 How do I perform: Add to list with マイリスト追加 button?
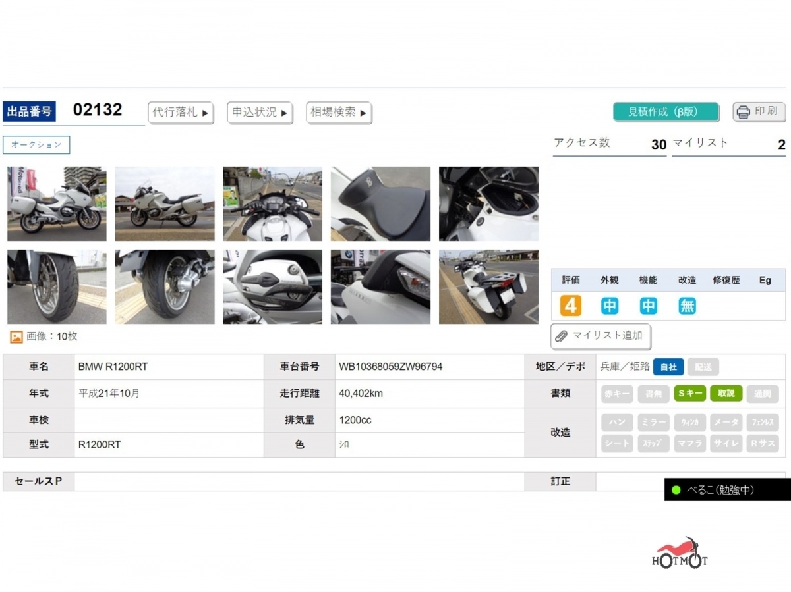(x=601, y=336)
